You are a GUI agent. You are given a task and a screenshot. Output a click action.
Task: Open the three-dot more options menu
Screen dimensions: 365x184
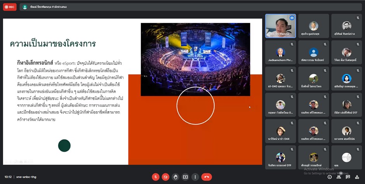click(195, 177)
